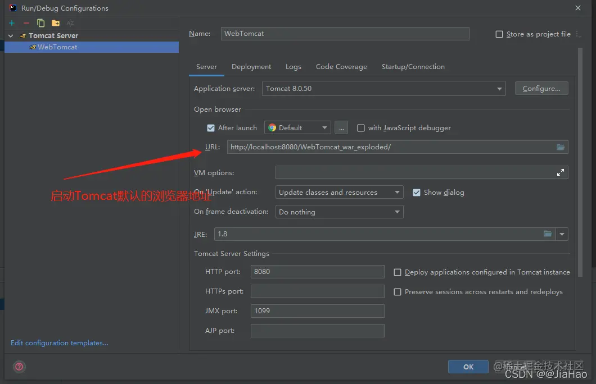Viewport: 596px width, 384px height.
Task: Click the JMX port field
Action: tap(317, 311)
